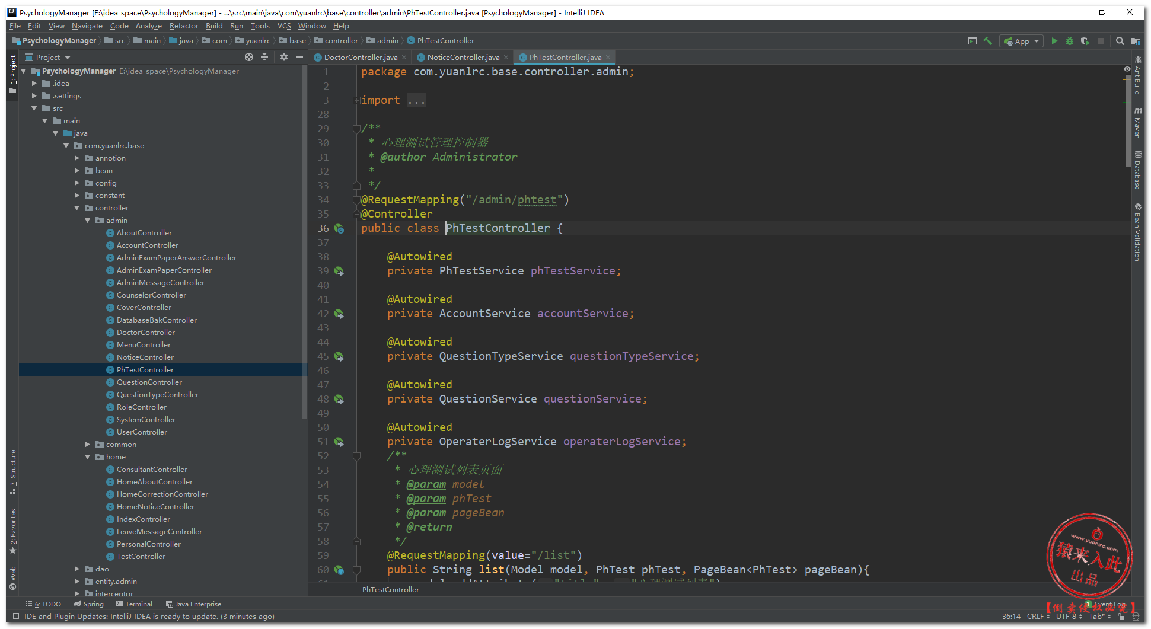Fold the class Javadoc comment at line 29

356,129
